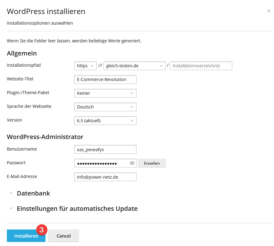Screen dimensions: 274x246
Task: Click the Installieren button
Action: coord(26,236)
